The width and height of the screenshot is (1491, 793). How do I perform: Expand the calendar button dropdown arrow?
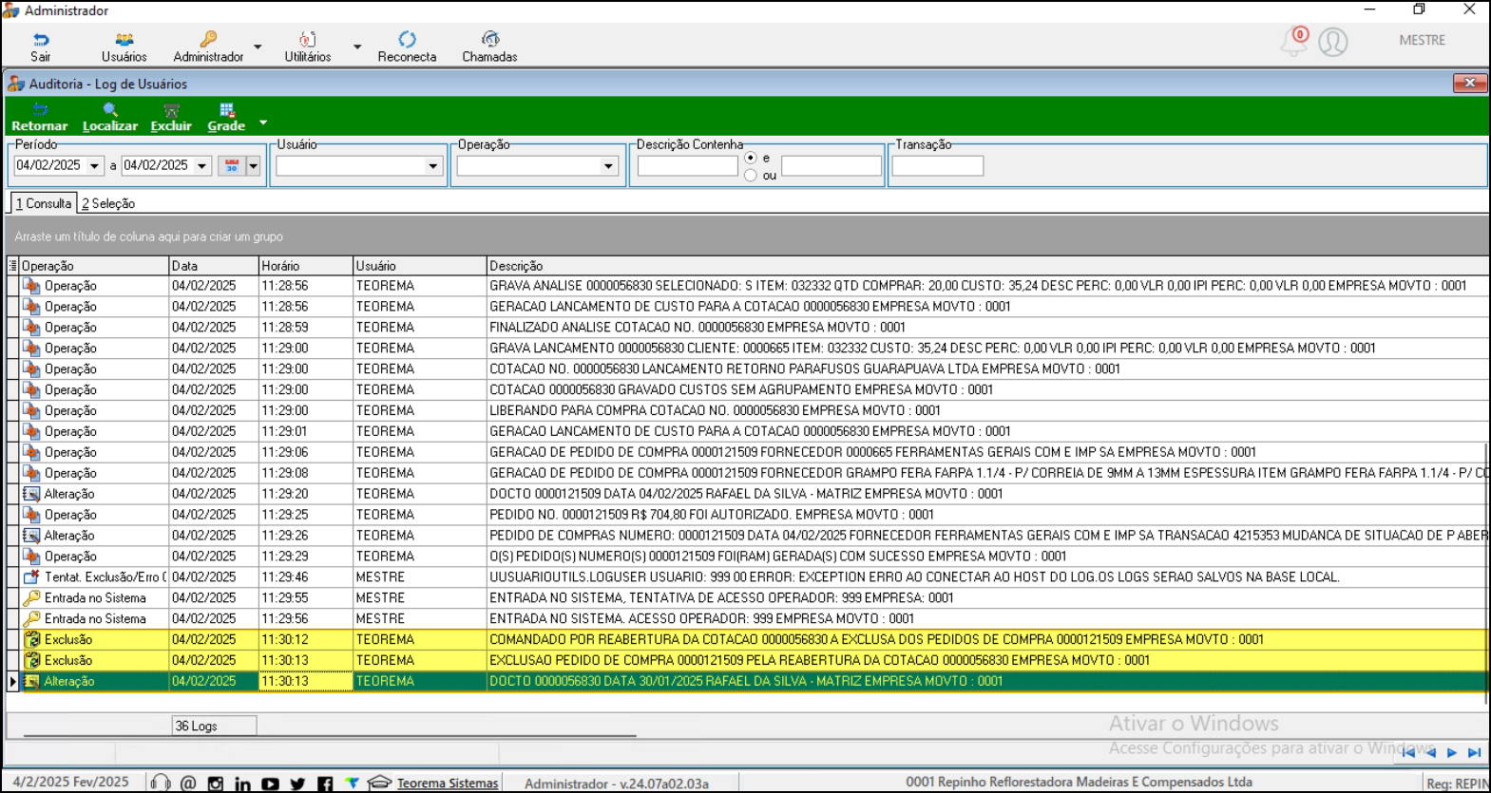253,165
